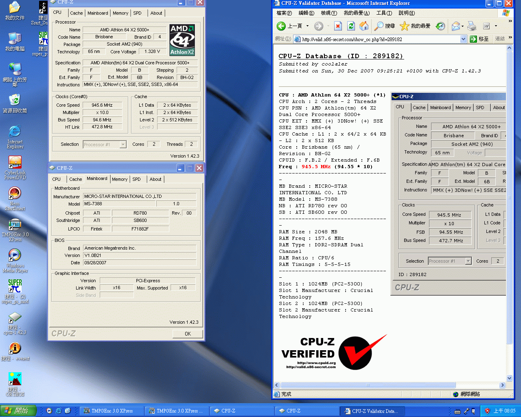The width and height of the screenshot is (521, 417).
Task: Open the IE address bar dropdown
Action: (463, 39)
